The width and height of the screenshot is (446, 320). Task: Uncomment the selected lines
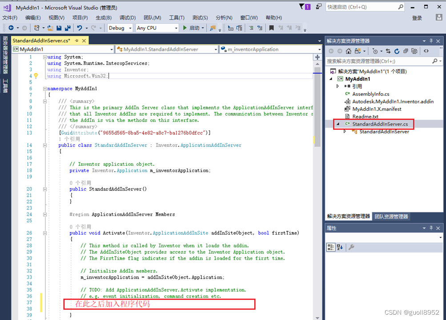[260, 28]
